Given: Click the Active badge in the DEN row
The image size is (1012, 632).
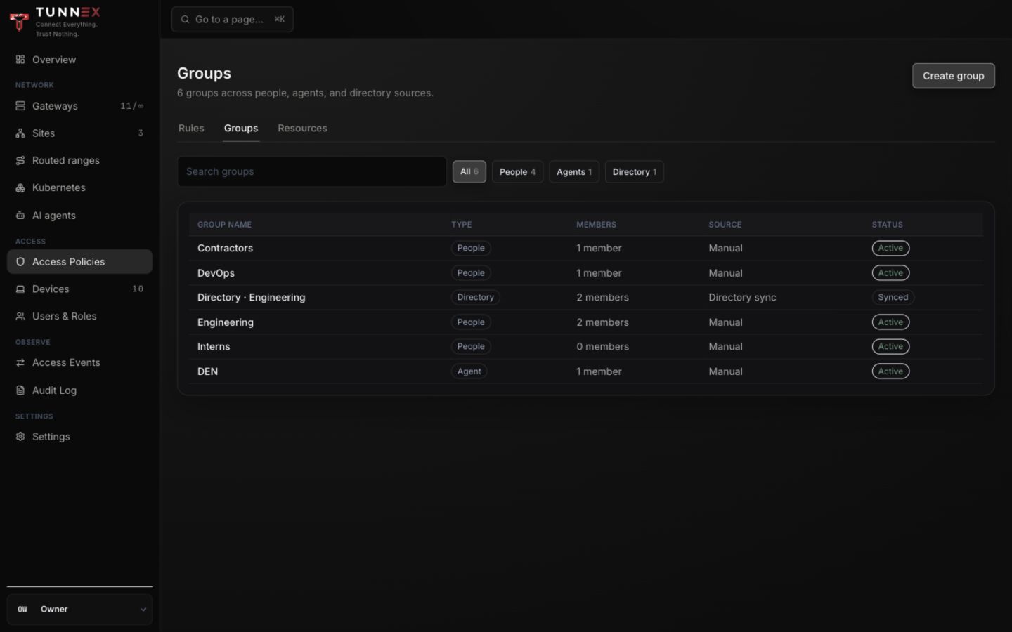Looking at the screenshot, I should [890, 371].
